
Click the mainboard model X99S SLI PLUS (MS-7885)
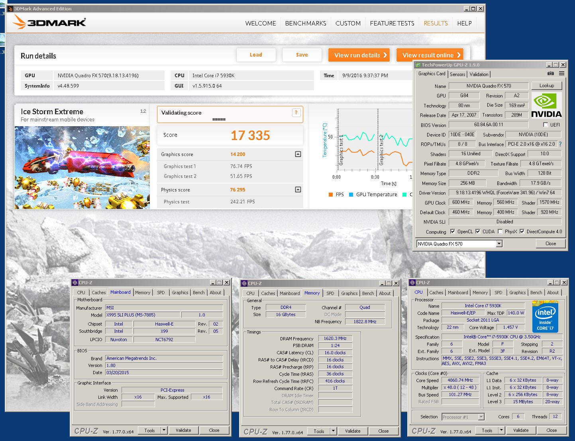[142, 315]
